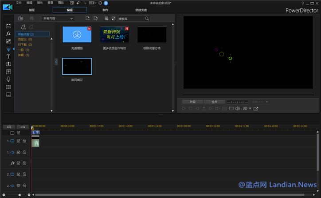This screenshot has width=321, height=198.
Task: Undock the preview window with pop-out icon
Action: coord(256,108)
